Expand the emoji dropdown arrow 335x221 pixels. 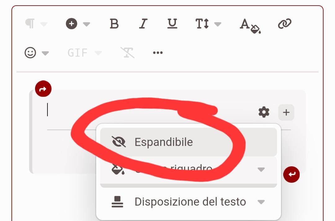click(x=45, y=53)
